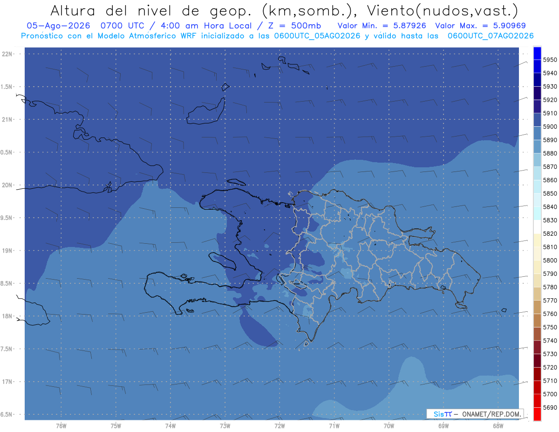This screenshot has height=432, width=559.
Task: Click the '1.5N' latitude label
Action: click(7, 87)
